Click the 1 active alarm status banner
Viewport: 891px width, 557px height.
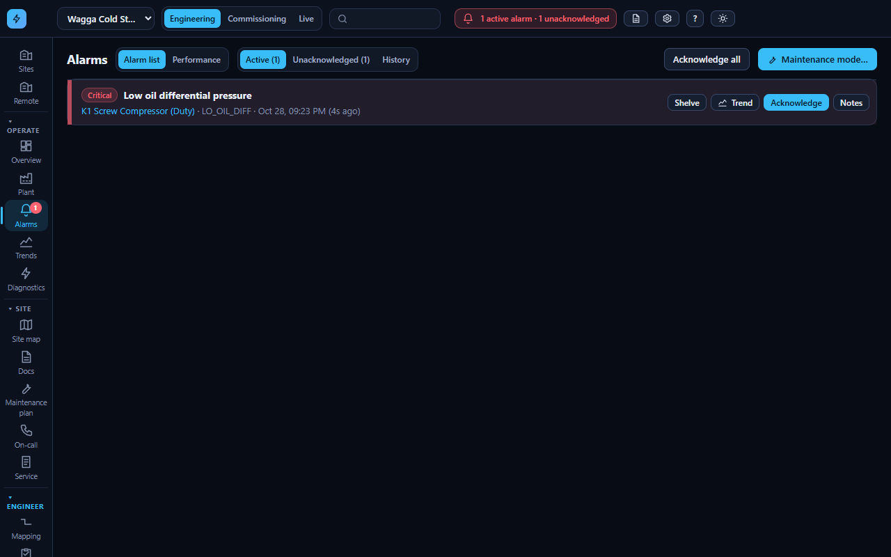[x=535, y=19]
